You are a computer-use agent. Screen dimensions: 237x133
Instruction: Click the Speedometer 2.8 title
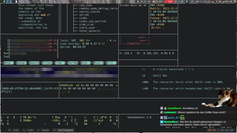click(139, 117)
